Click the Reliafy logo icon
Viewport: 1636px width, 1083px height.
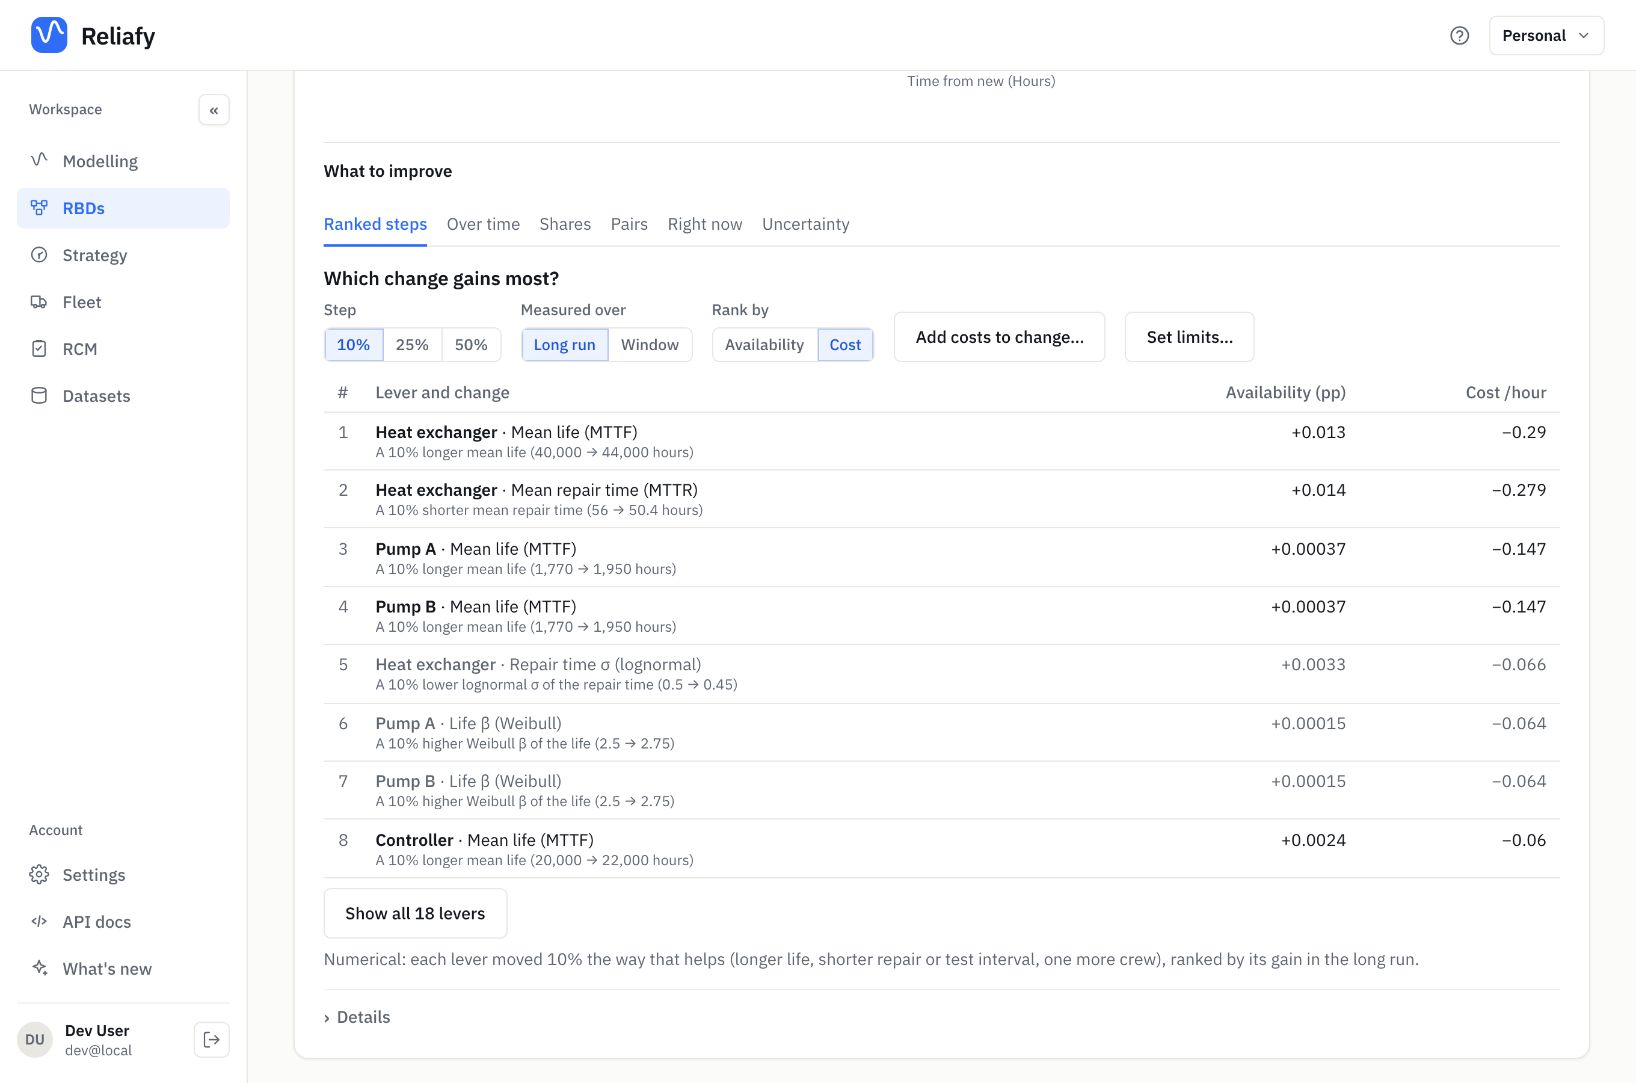click(49, 35)
